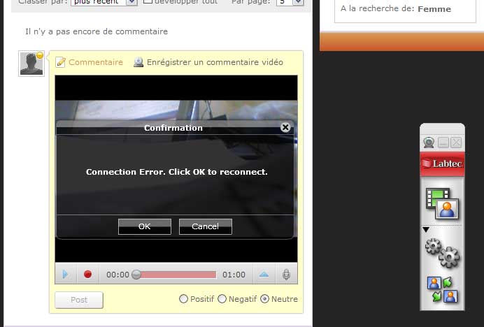
Task: Play the recorded video
Action: pyautogui.click(x=65, y=274)
